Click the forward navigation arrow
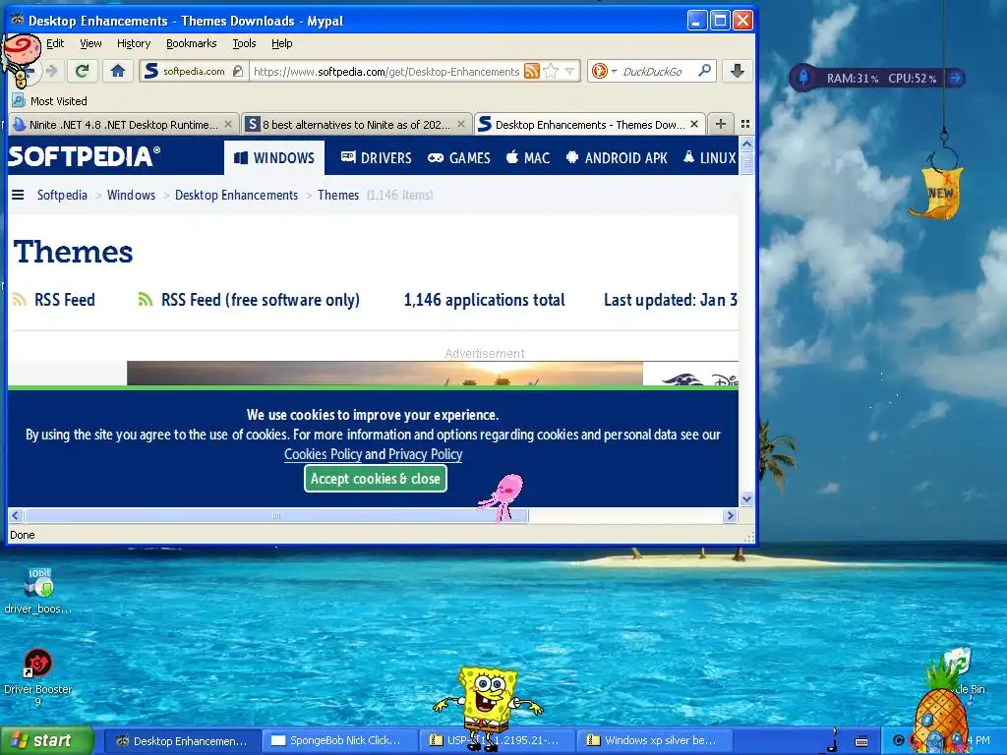Viewport: 1007px width, 755px height. 52,71
